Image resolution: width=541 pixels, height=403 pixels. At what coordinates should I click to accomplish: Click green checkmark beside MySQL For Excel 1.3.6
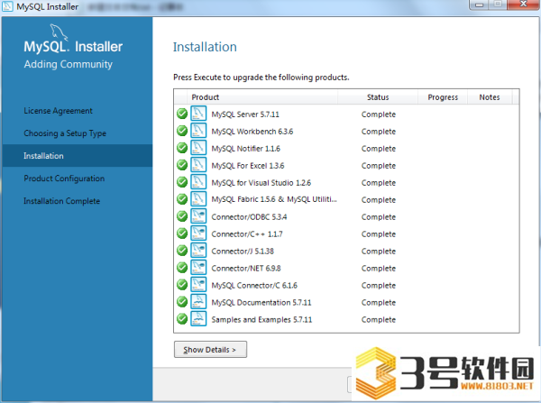click(x=182, y=165)
